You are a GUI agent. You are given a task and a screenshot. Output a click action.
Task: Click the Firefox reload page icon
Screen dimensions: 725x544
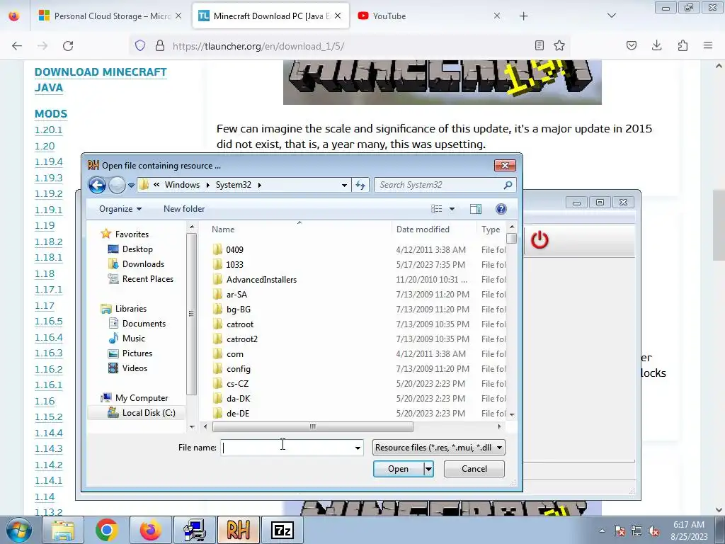pyautogui.click(x=68, y=46)
